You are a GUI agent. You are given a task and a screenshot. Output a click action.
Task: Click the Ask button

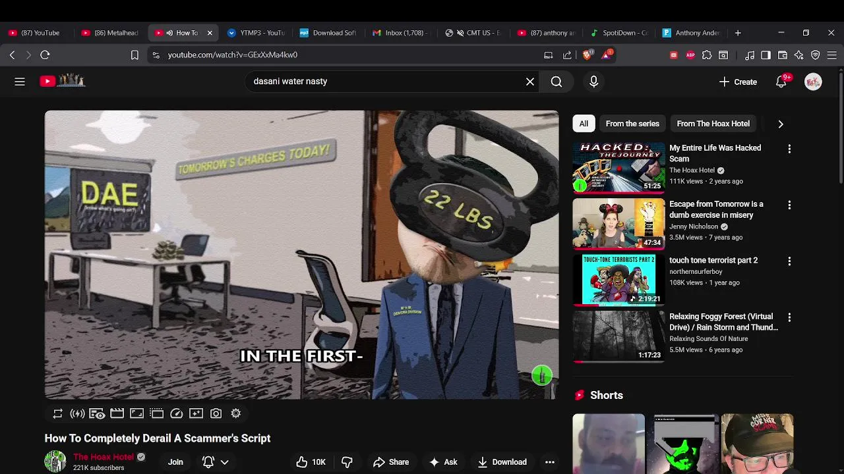pos(443,462)
